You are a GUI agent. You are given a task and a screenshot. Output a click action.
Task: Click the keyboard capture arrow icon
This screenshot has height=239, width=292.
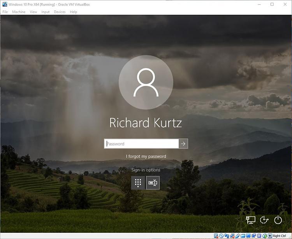pyautogui.click(x=270, y=236)
